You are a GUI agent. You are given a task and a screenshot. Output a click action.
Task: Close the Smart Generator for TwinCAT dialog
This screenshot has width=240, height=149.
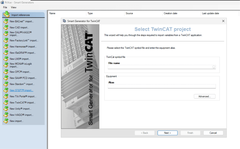223,21
